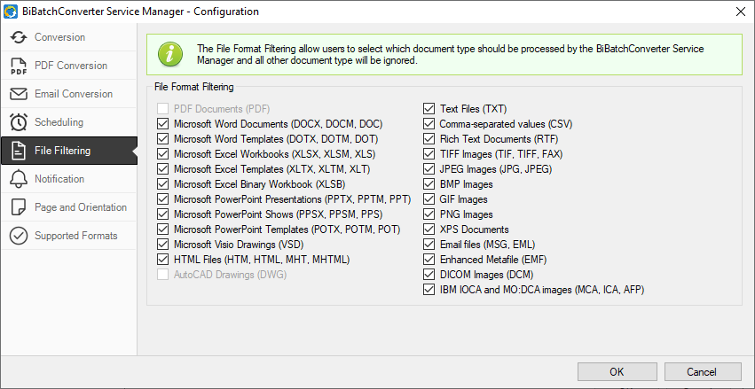
Task: Click the Email Conversion envelope icon
Action: point(19,94)
